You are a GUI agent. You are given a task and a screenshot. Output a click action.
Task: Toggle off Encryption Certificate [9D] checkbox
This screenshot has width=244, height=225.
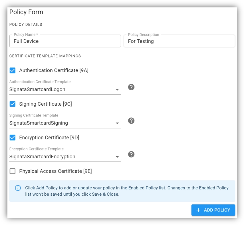13,138
